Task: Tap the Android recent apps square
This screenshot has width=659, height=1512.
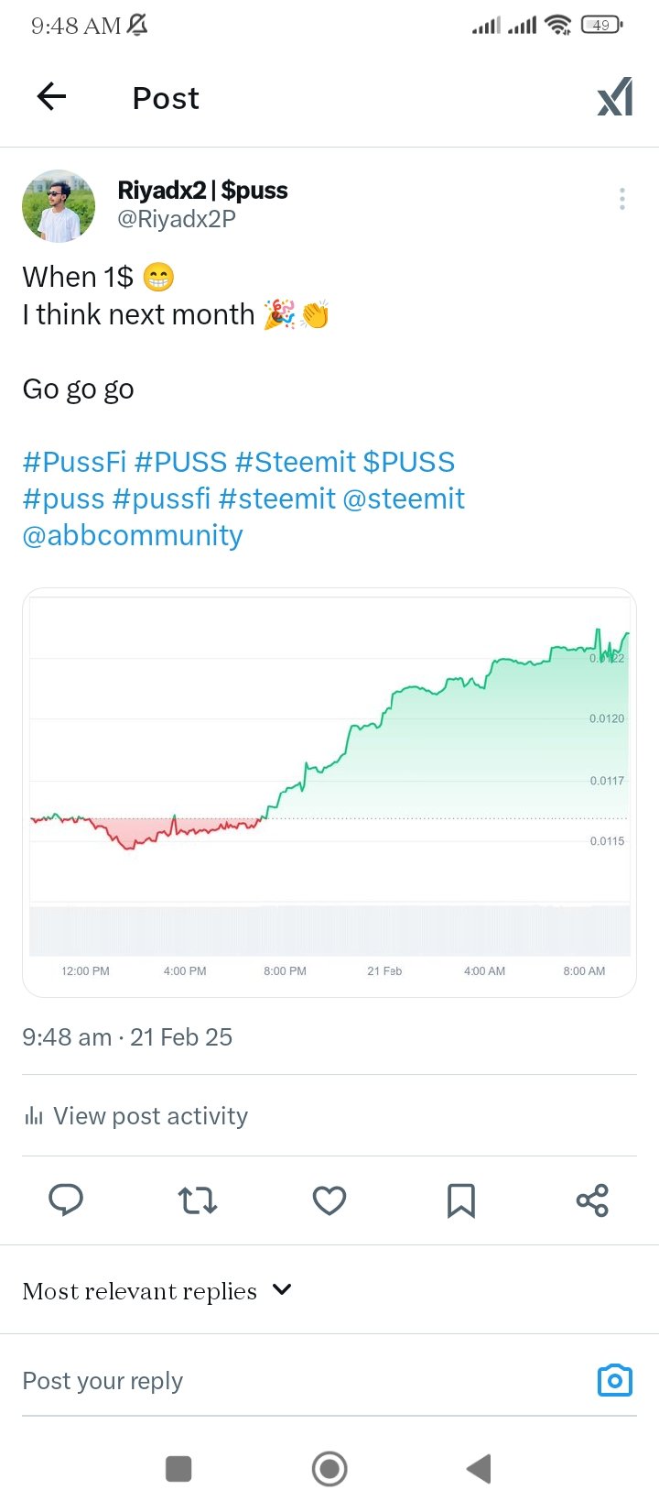Action: (178, 1469)
